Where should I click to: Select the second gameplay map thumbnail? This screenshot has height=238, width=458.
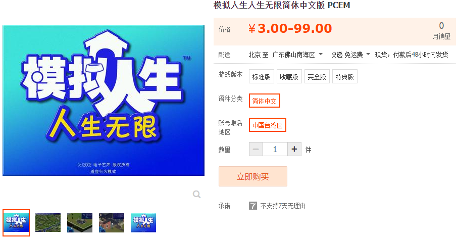point(48,223)
